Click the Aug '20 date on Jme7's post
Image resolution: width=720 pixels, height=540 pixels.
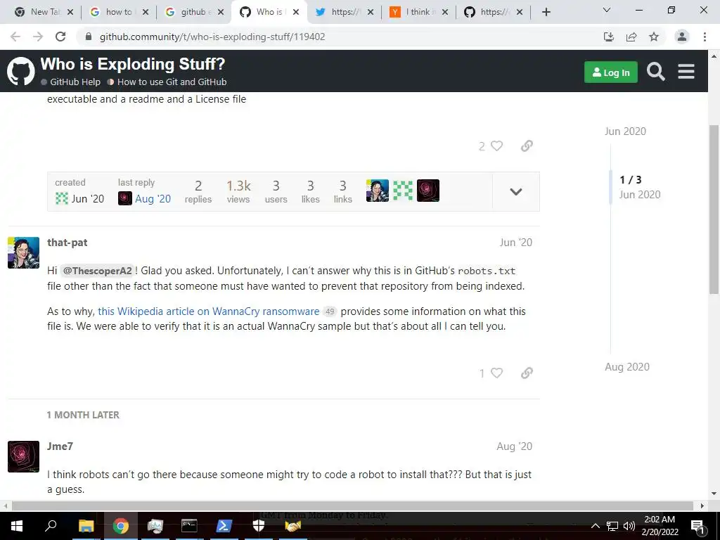pos(514,446)
